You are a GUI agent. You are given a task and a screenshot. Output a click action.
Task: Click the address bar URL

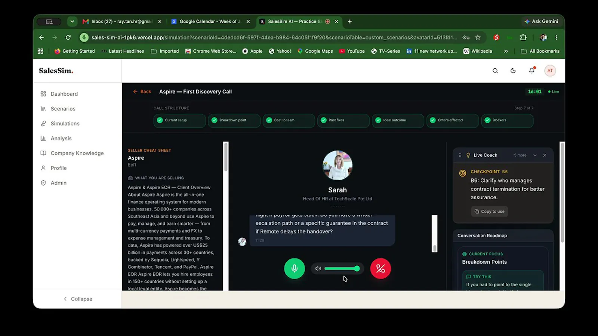(274, 37)
